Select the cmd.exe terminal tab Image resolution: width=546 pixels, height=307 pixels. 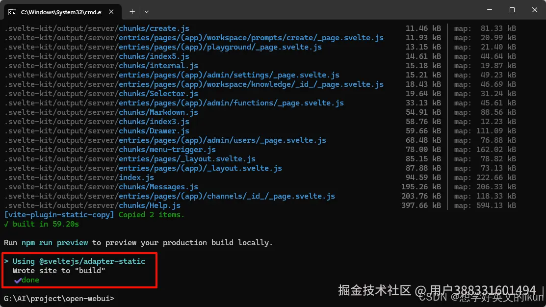click(63, 12)
